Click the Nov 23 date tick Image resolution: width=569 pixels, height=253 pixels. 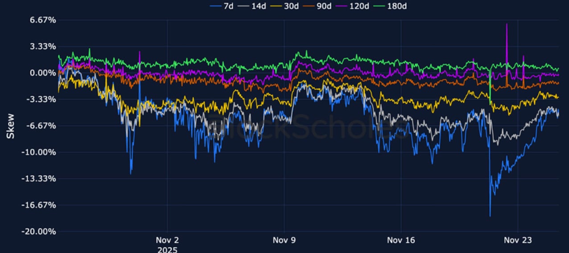(x=518, y=241)
